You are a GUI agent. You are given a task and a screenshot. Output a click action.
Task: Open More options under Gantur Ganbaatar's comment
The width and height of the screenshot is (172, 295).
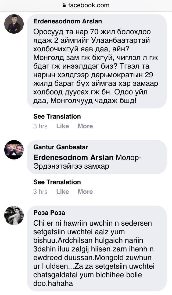85,192
